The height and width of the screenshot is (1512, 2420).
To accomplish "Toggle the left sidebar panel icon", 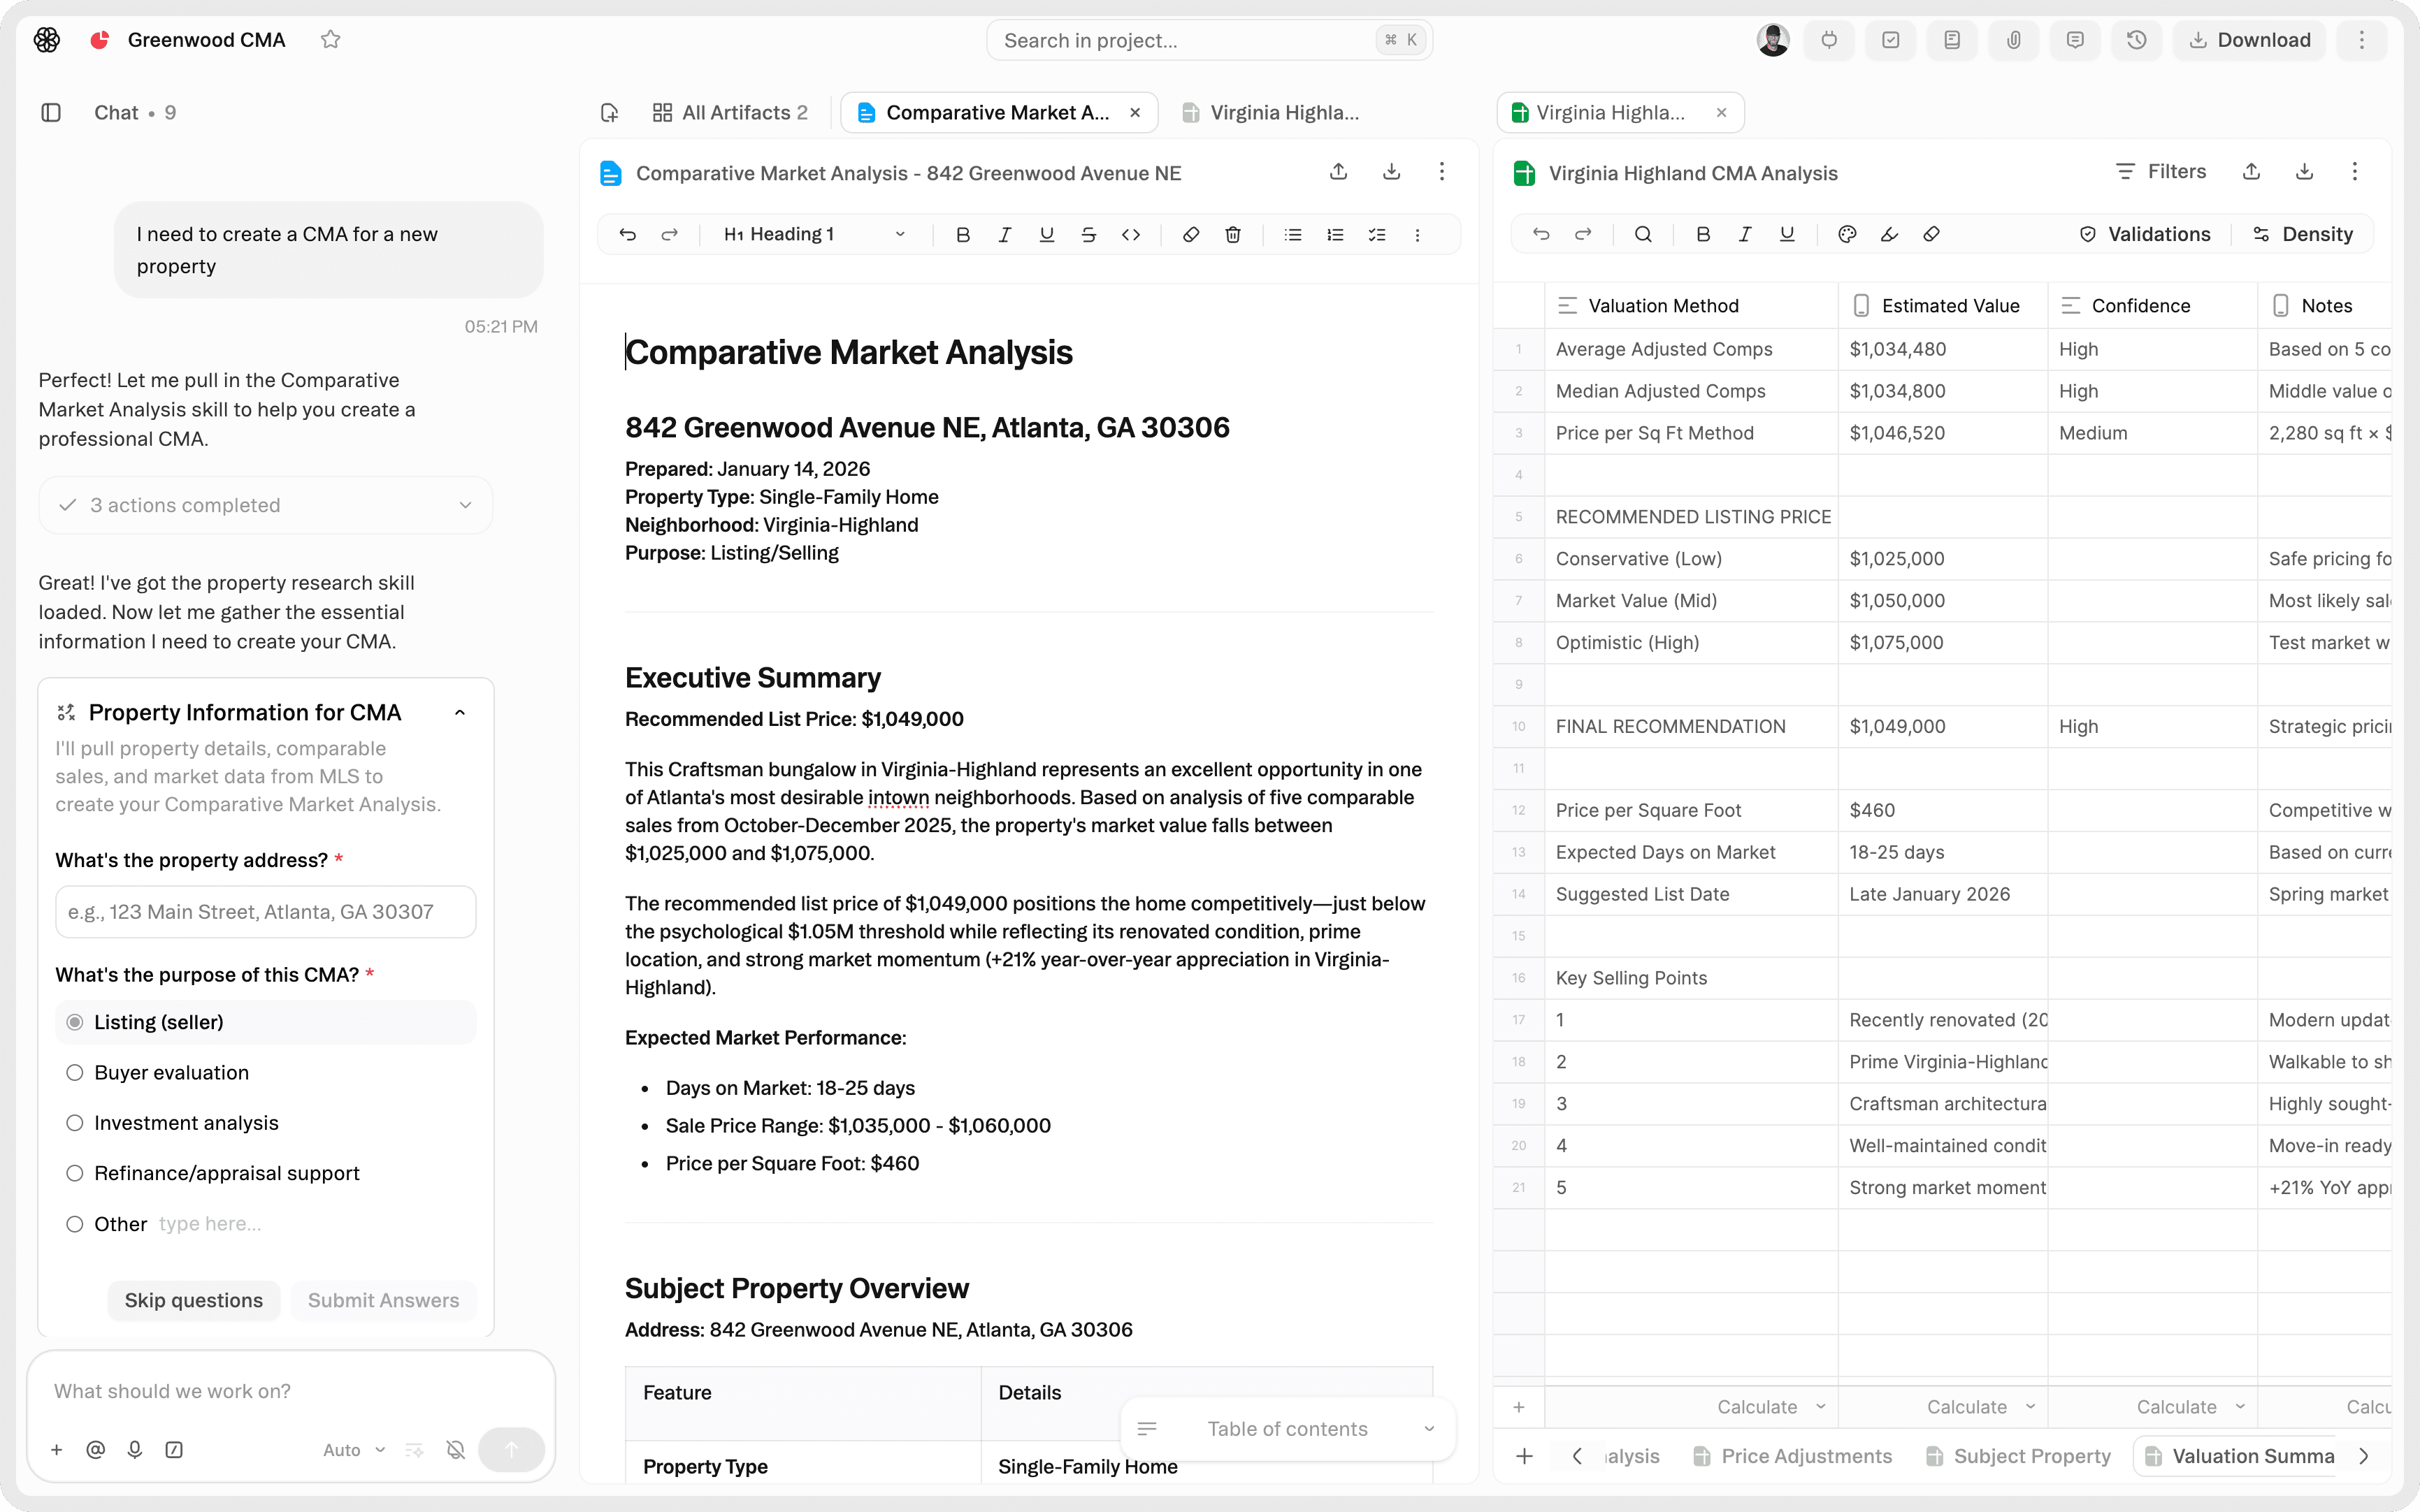I will pyautogui.click(x=51, y=113).
